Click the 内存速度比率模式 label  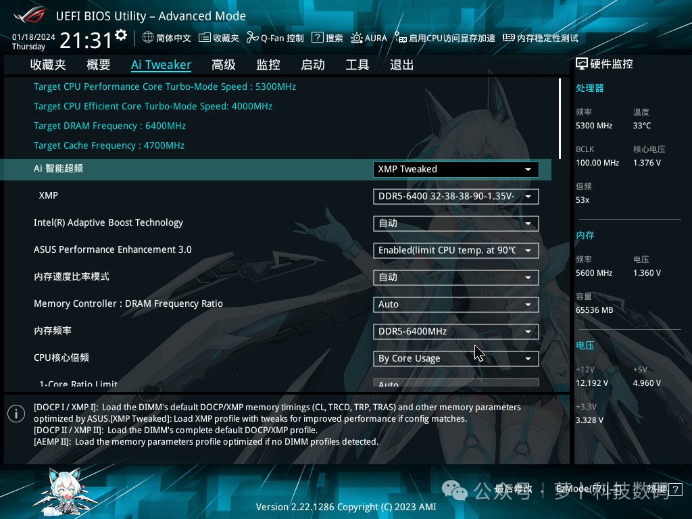click(72, 276)
